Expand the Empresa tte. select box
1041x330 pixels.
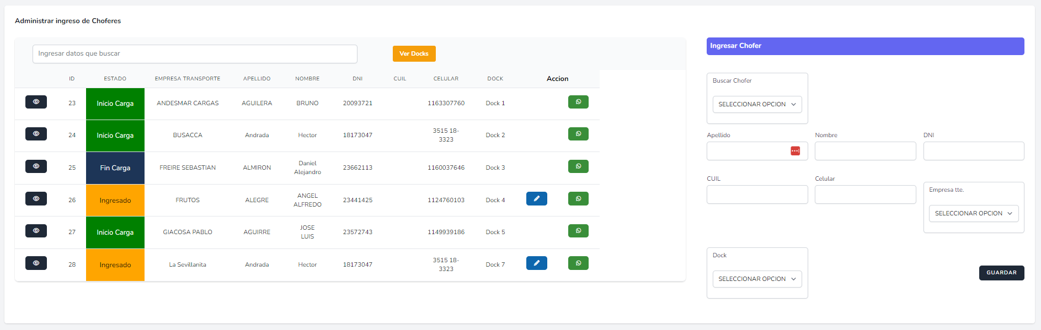(x=973, y=213)
